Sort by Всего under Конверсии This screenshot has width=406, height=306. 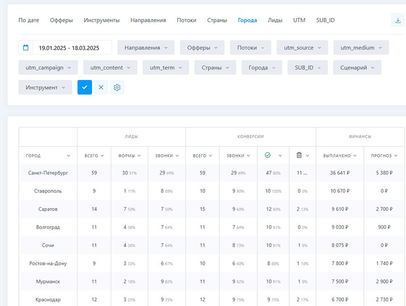pyautogui.click(x=202, y=156)
